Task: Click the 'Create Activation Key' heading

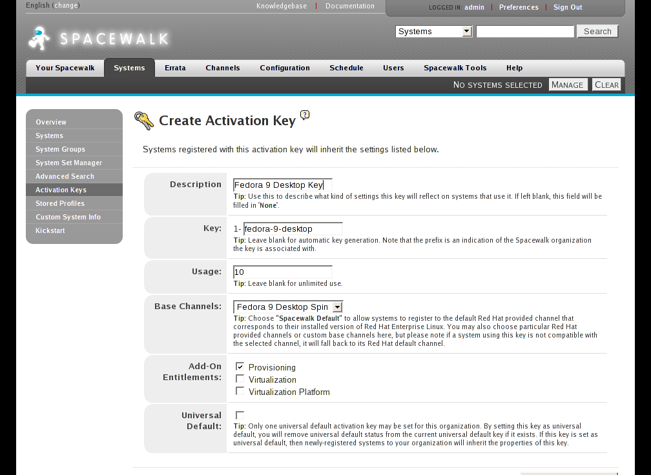Action: (227, 121)
